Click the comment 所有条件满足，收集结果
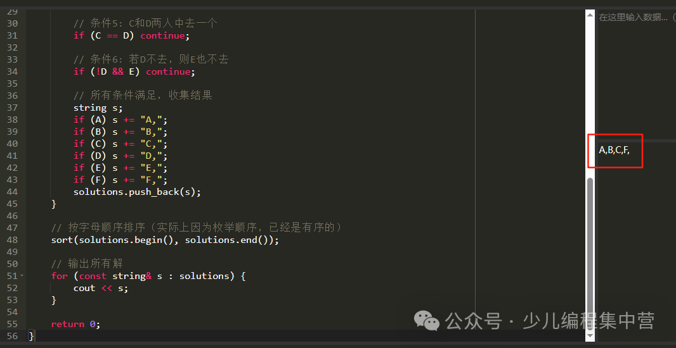Viewport: 676px width, 348px height. tap(143, 96)
